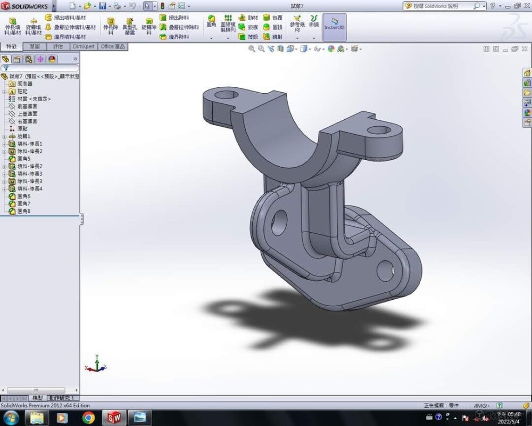Click the Fillet (圓角) tool in ribbon
The image size is (532, 426).
[211, 21]
